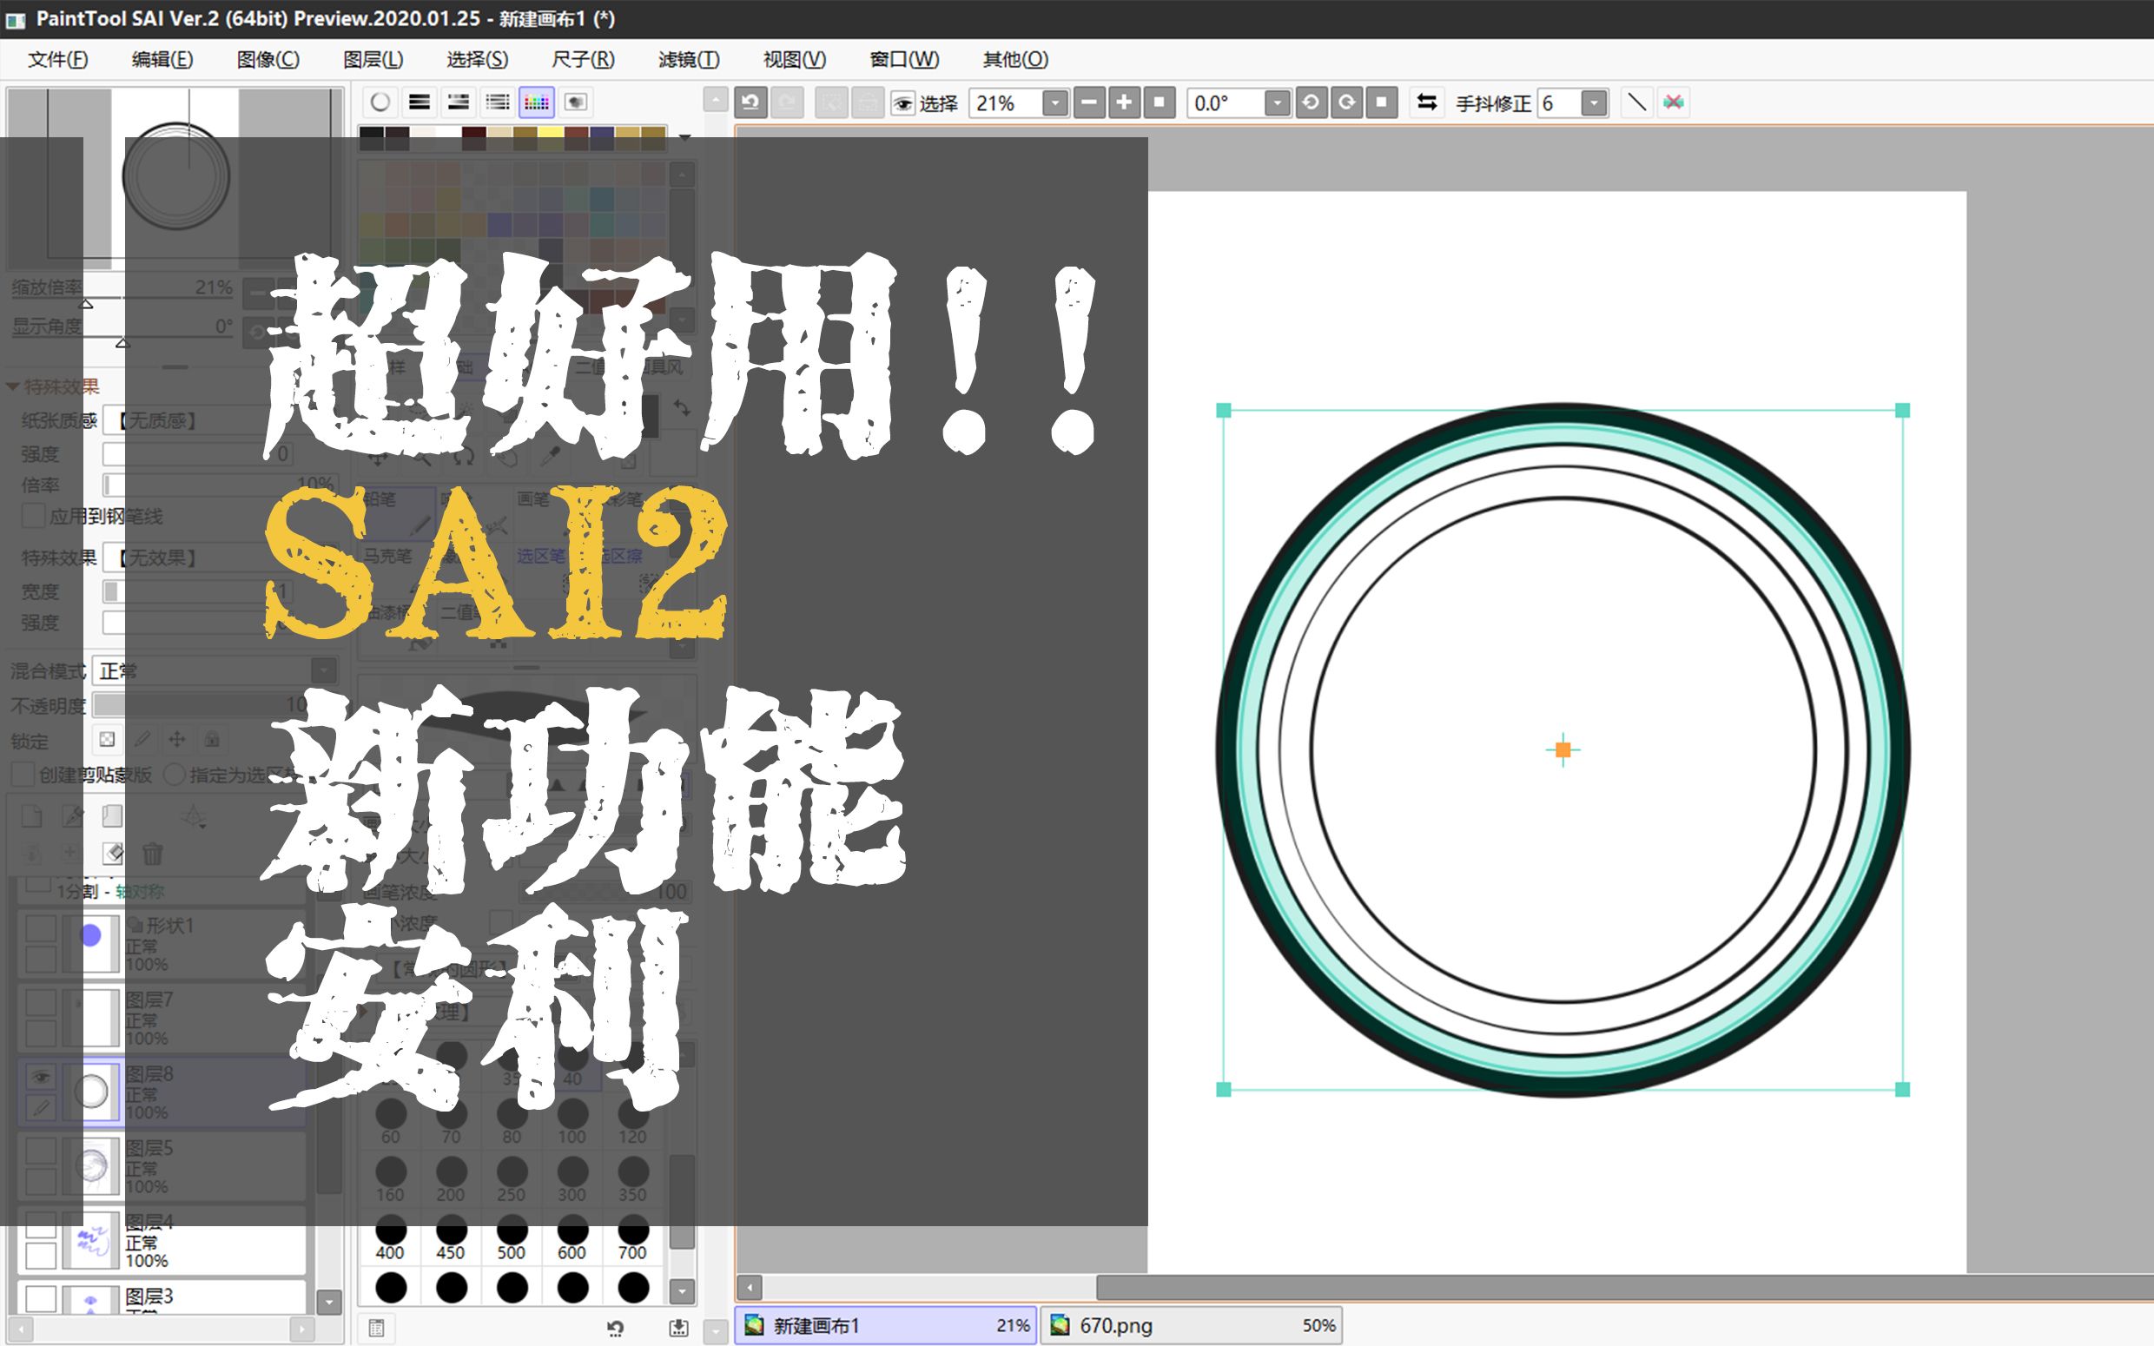The image size is (2154, 1346).
Task: Click the Undo icon in the toolbar
Action: [x=750, y=103]
